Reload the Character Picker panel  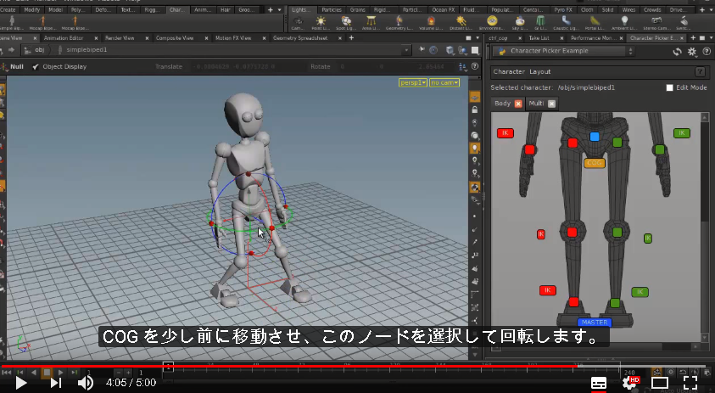677,52
